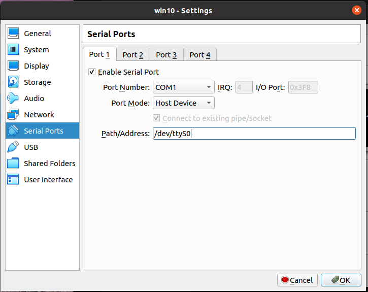Click the IRQ label
The width and height of the screenshot is (368, 292).
tap(225, 87)
